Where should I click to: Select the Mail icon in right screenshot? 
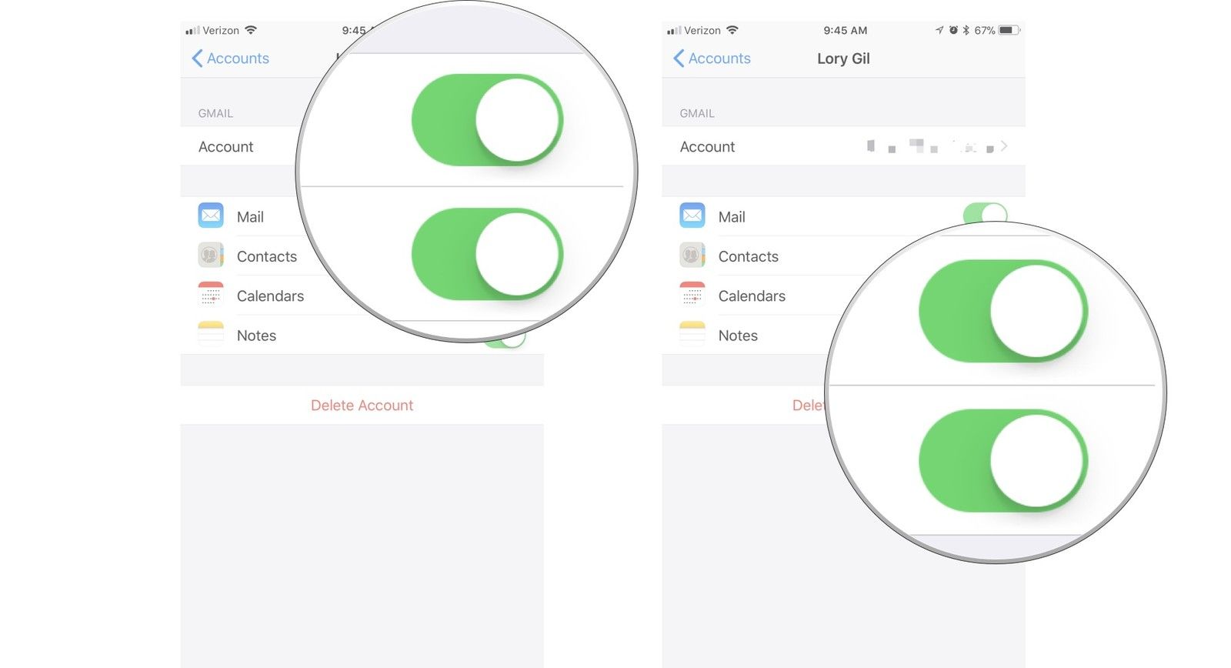(692, 215)
